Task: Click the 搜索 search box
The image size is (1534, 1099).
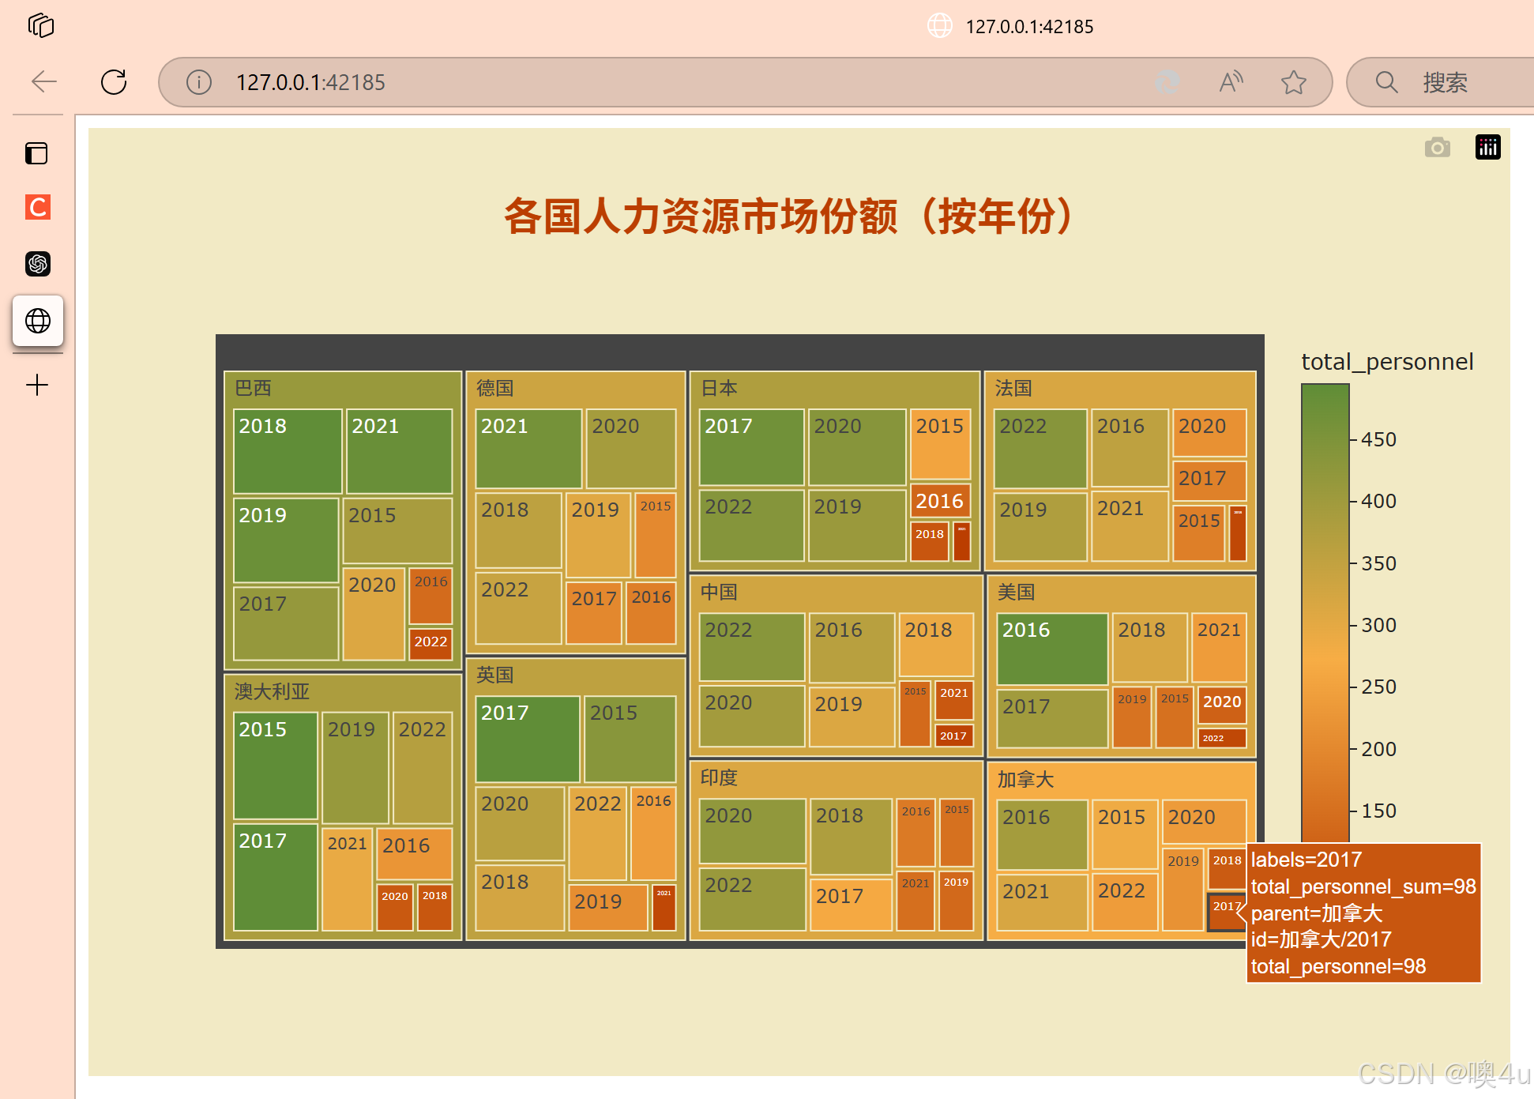Action: [x=1446, y=82]
